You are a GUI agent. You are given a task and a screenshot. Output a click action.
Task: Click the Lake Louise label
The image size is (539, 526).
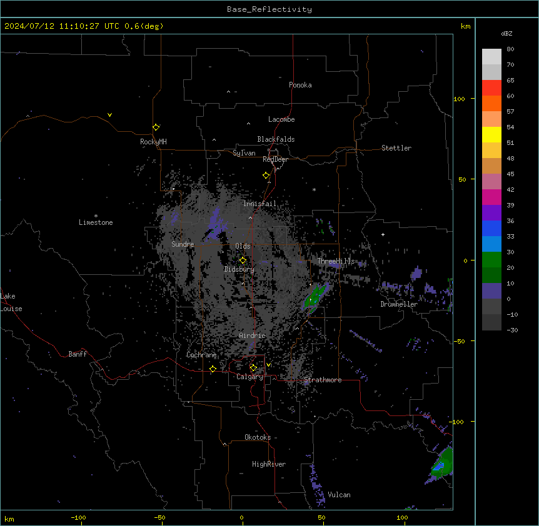(x=11, y=302)
